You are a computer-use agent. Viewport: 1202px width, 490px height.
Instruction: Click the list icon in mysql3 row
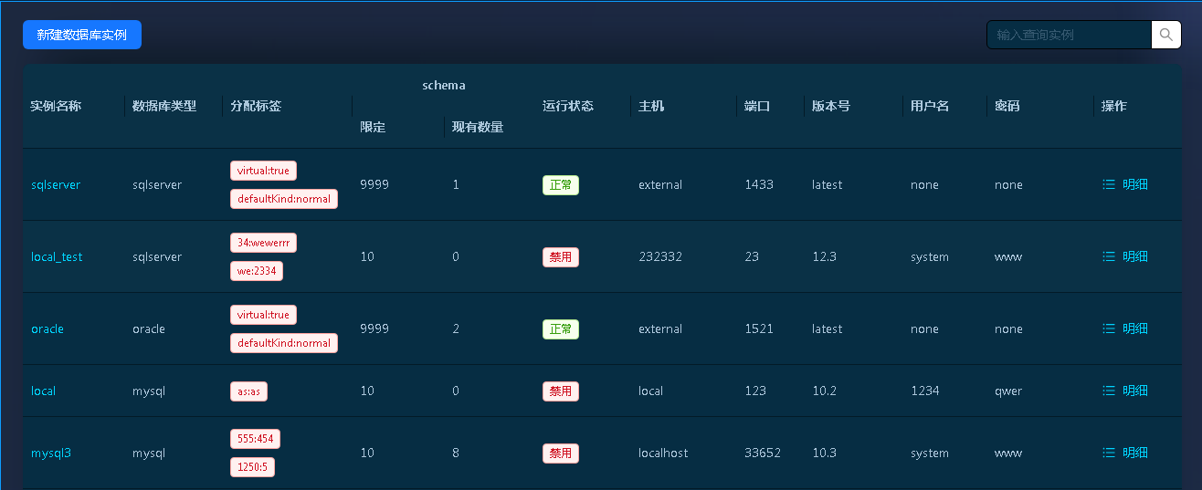(1109, 453)
